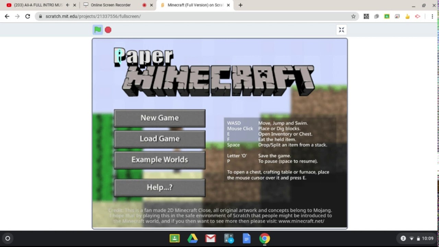Select the Minecraft (Full Version) on Scratch tab
439x247 pixels.
[x=195, y=5]
